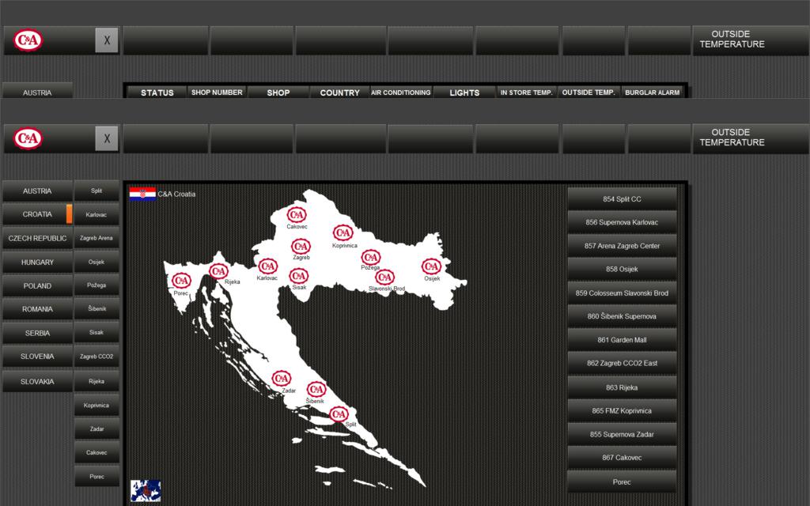Open shop 857 Arena Zagreb Center
The height and width of the screenshot is (506, 810).
(x=622, y=246)
